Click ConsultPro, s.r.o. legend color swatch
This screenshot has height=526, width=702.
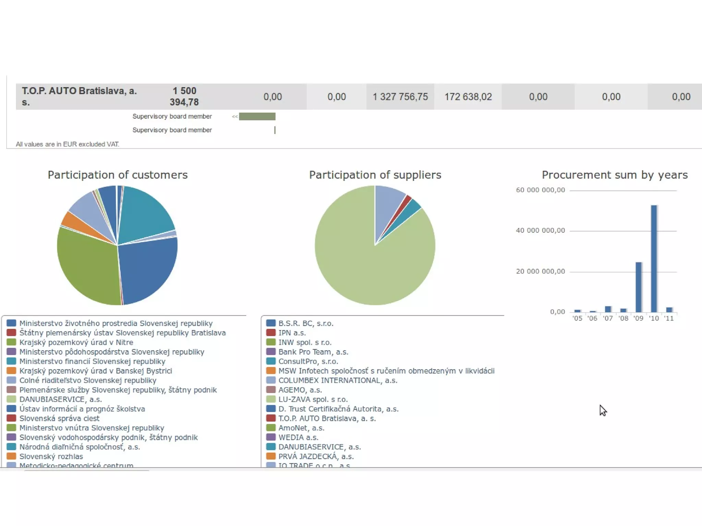[x=271, y=361]
